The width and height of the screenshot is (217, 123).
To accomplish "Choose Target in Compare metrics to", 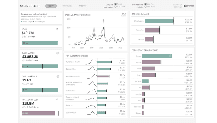I will coord(115,4).
